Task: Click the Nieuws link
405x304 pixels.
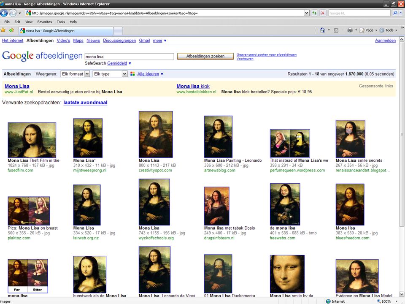Action: coord(93,41)
